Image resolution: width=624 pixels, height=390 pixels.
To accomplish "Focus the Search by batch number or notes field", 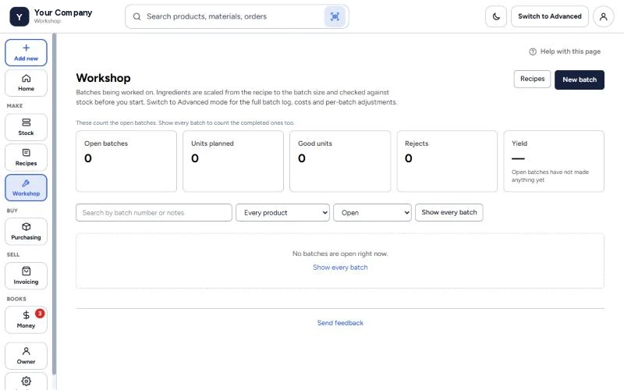I will pyautogui.click(x=154, y=212).
